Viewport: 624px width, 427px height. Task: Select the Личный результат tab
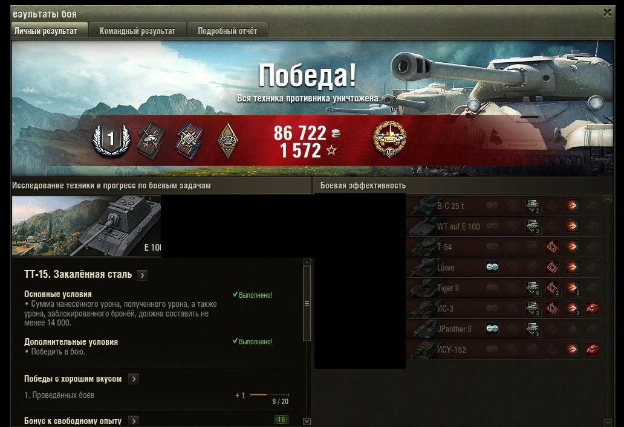pyautogui.click(x=49, y=31)
